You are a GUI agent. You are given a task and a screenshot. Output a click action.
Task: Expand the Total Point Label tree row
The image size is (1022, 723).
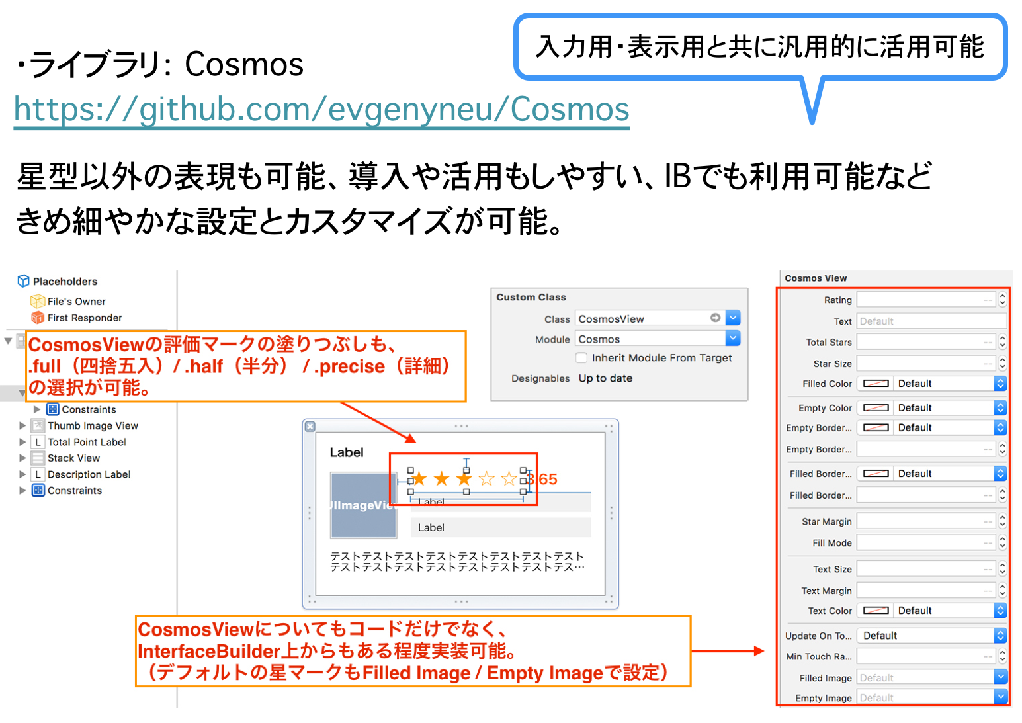[22, 442]
